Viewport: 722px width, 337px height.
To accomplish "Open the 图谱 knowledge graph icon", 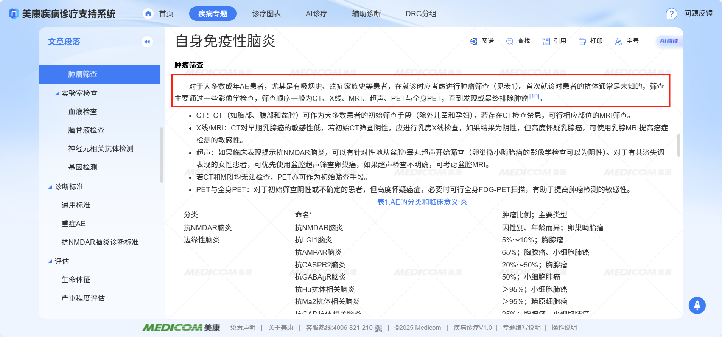I will pos(473,41).
